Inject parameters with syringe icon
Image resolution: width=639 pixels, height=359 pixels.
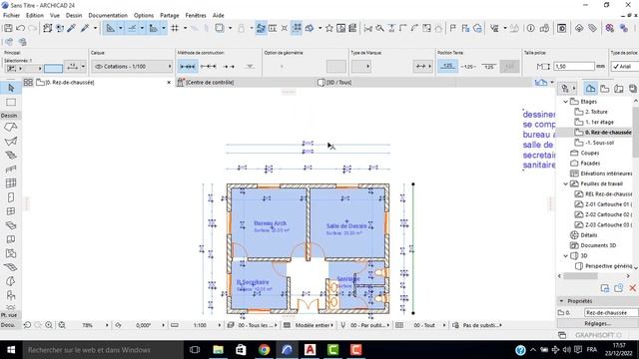click(85, 28)
